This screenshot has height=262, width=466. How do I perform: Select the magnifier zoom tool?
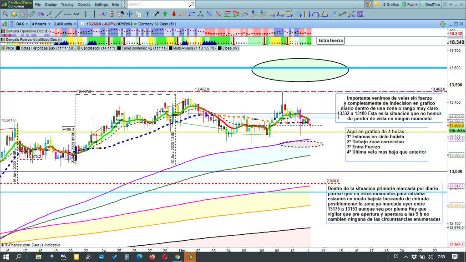point(5,14)
